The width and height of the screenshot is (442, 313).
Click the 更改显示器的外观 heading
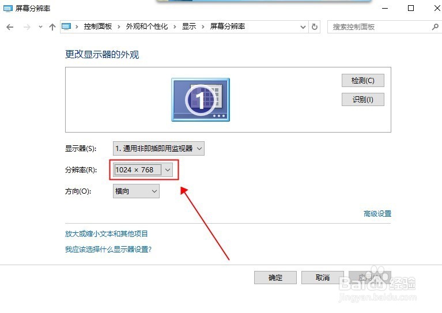pos(102,54)
